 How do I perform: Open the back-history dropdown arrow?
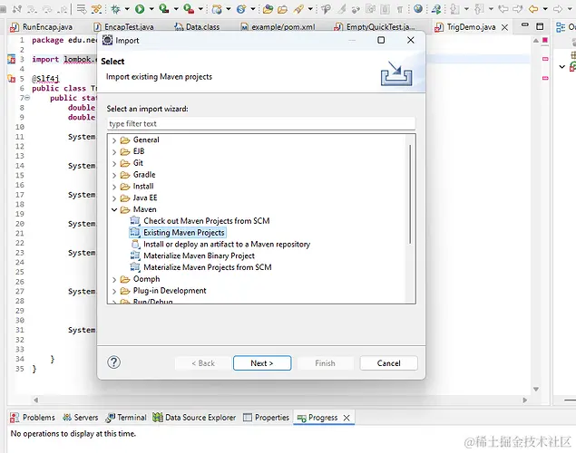545,8
